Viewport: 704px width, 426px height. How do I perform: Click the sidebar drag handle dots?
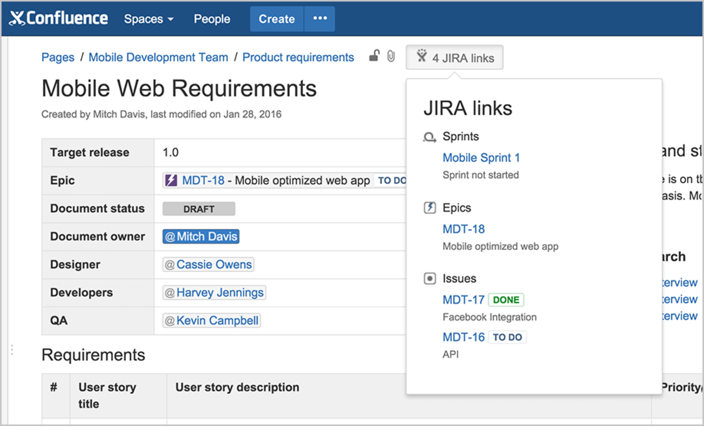(12, 350)
